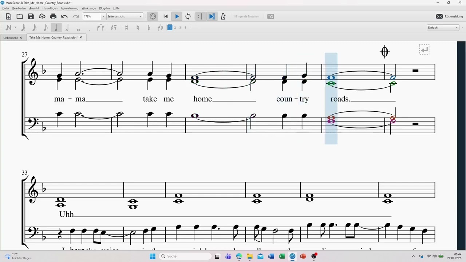The width and height of the screenshot is (466, 262).
Task: Upload score online with the cloud icon
Action: coord(42,16)
